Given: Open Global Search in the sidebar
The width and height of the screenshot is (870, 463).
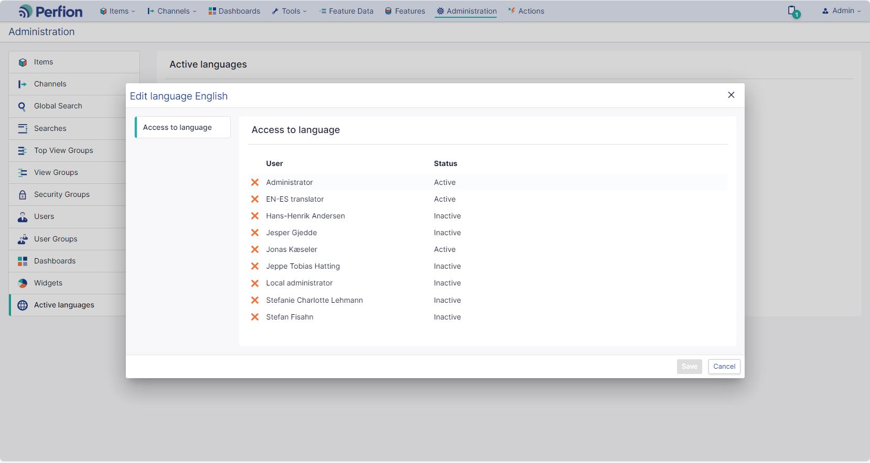Looking at the screenshot, I should [67, 106].
